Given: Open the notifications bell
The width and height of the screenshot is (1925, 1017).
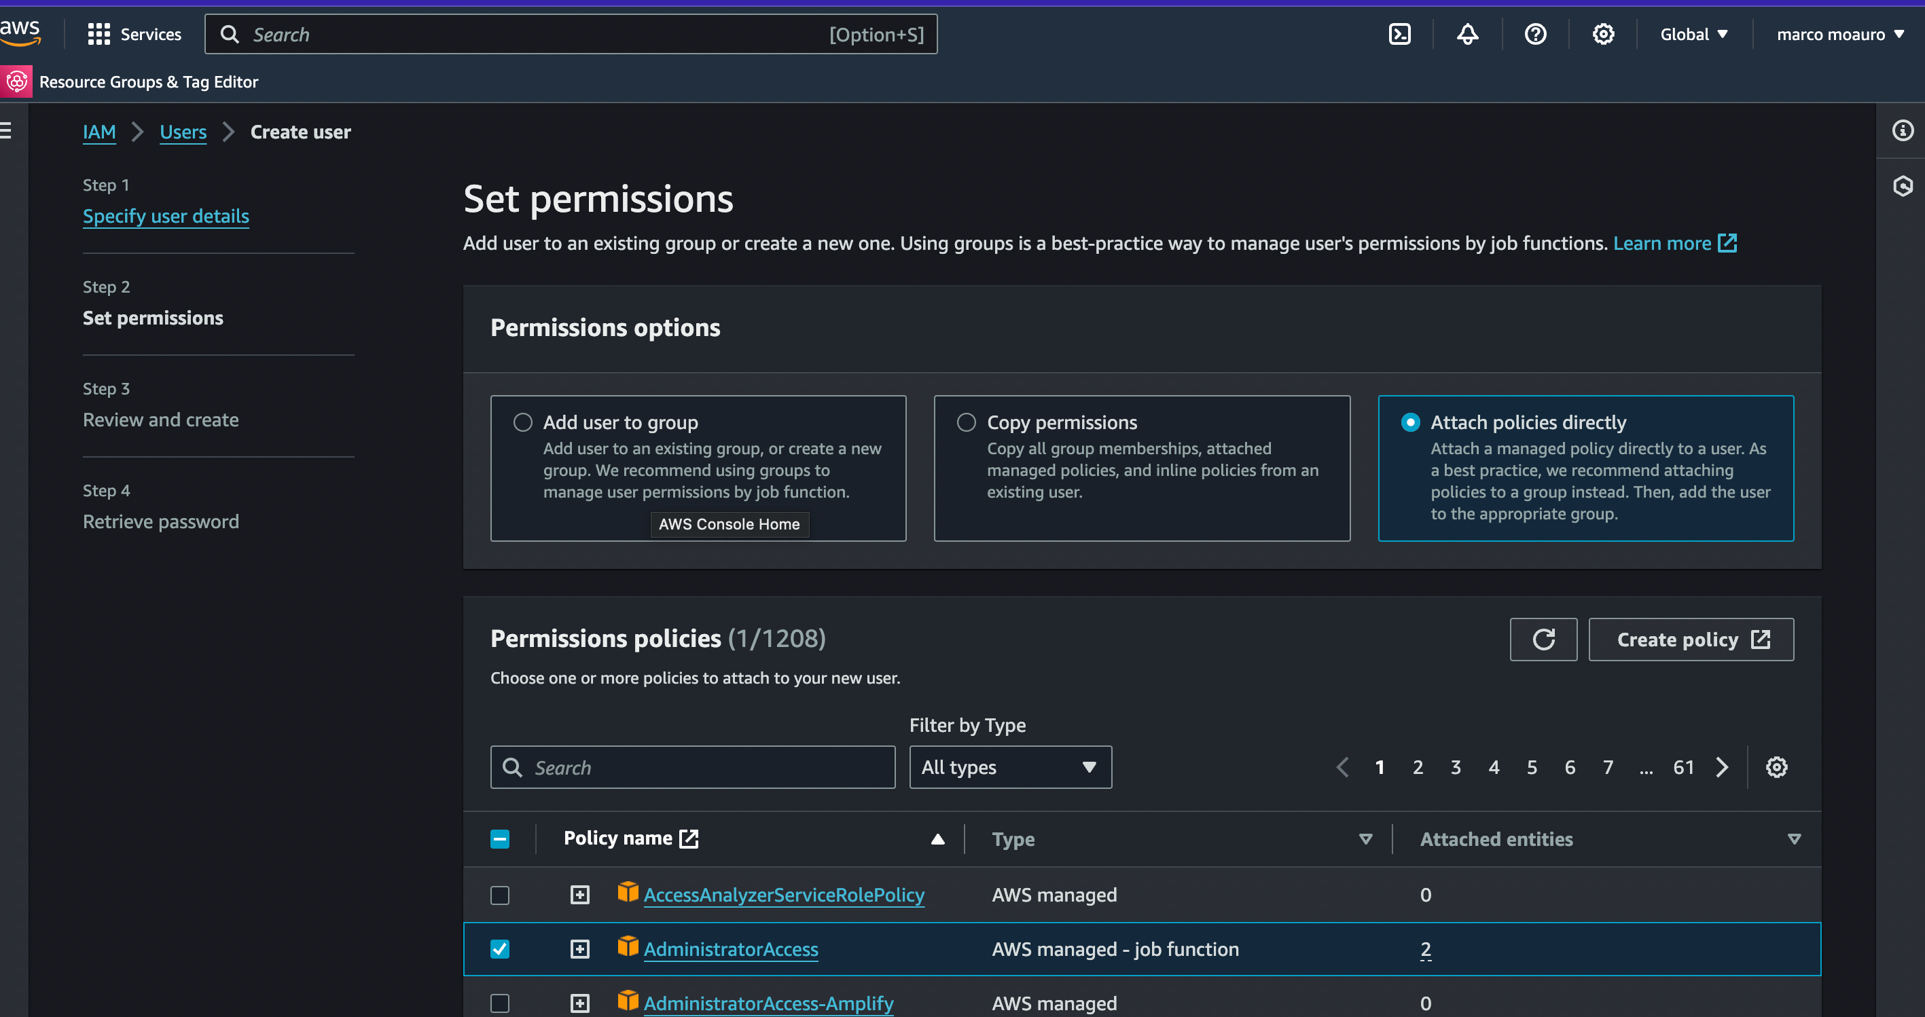Looking at the screenshot, I should [x=1467, y=33].
